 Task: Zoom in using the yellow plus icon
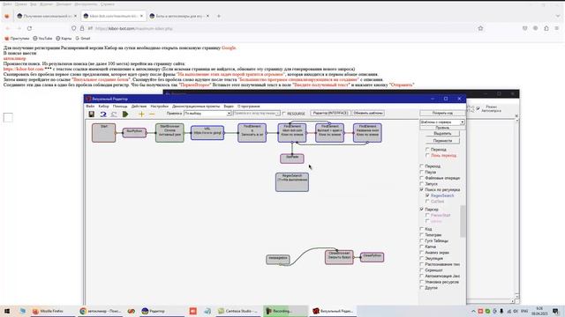[x=141, y=114]
